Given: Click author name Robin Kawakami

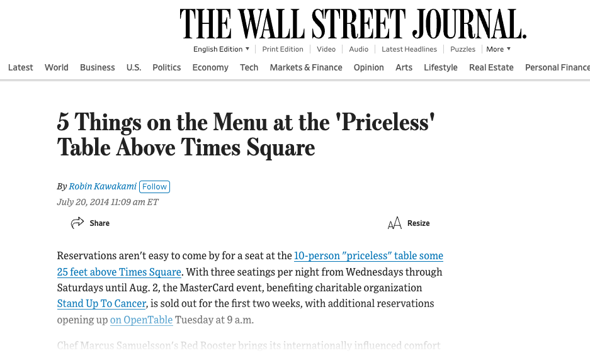Looking at the screenshot, I should [x=103, y=186].
